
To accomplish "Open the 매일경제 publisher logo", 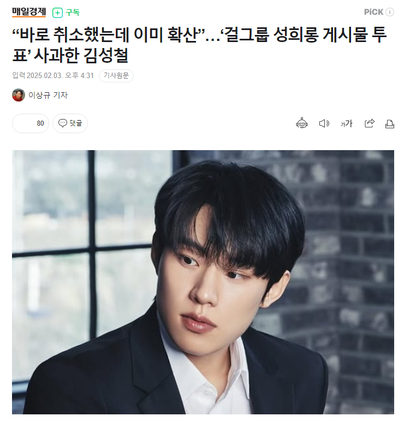I will point(29,12).
